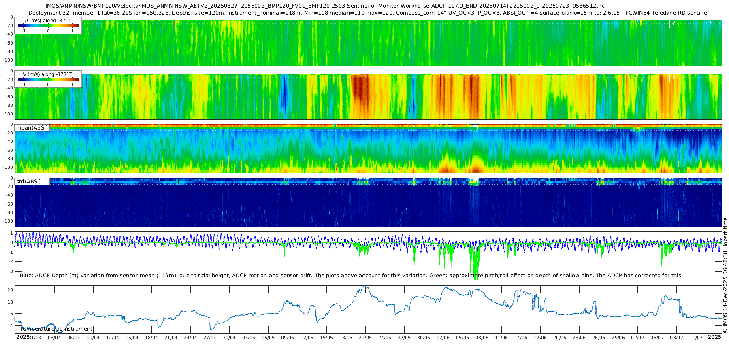
Task: Click the vertical IMOS copyright timestamp text
Action: tap(725, 275)
